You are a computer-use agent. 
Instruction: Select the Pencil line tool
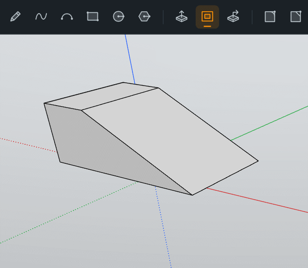click(x=15, y=16)
